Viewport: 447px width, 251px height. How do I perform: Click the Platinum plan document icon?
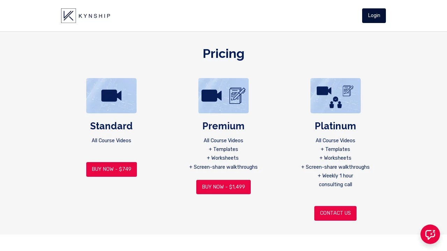click(x=348, y=91)
